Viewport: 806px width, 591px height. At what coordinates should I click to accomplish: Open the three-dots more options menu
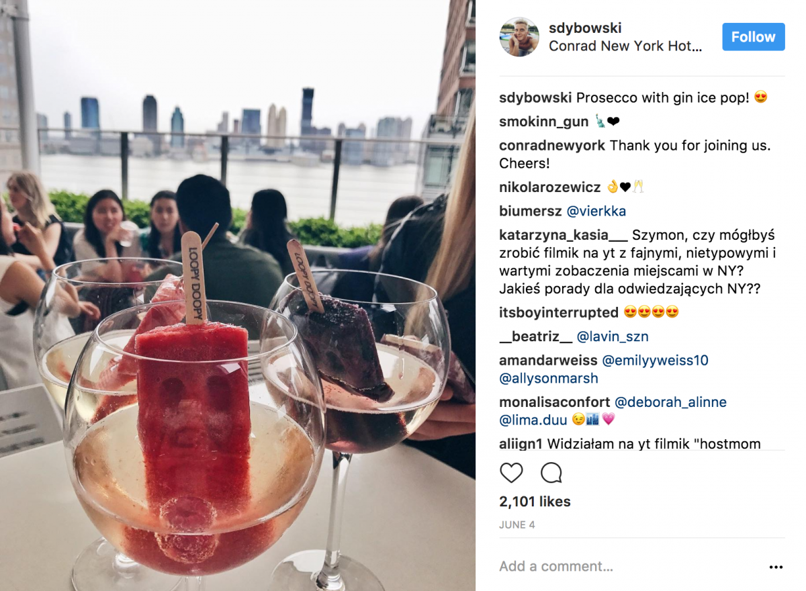click(x=776, y=567)
